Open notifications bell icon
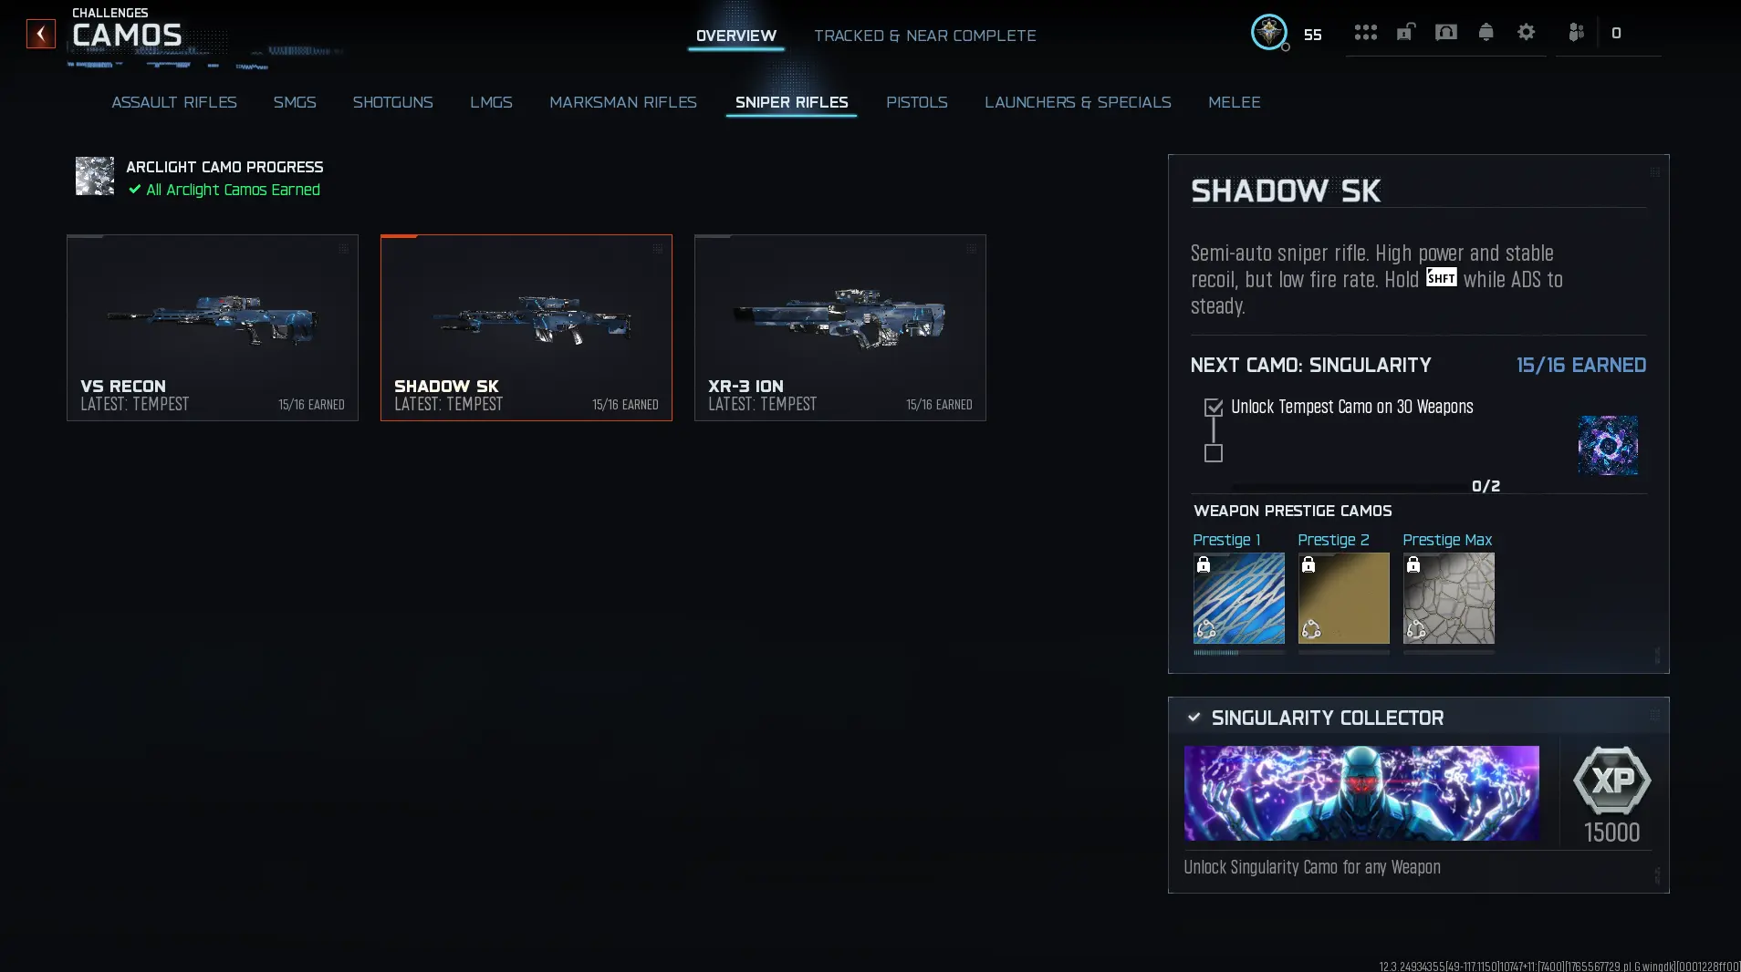The width and height of the screenshot is (1741, 972). [1486, 33]
